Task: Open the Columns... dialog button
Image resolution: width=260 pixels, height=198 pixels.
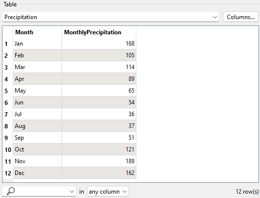Action: click(x=240, y=17)
